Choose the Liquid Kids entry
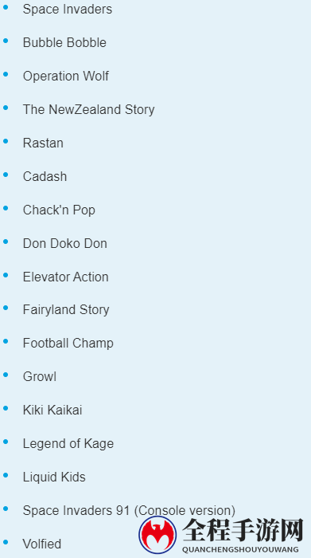The height and width of the screenshot is (558, 311). click(54, 477)
